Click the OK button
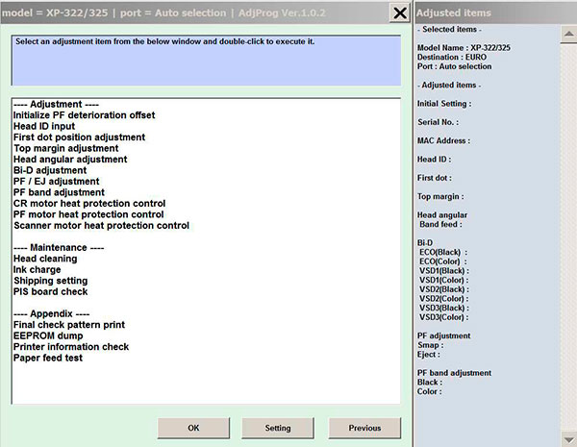This screenshot has width=577, height=447. point(193,428)
